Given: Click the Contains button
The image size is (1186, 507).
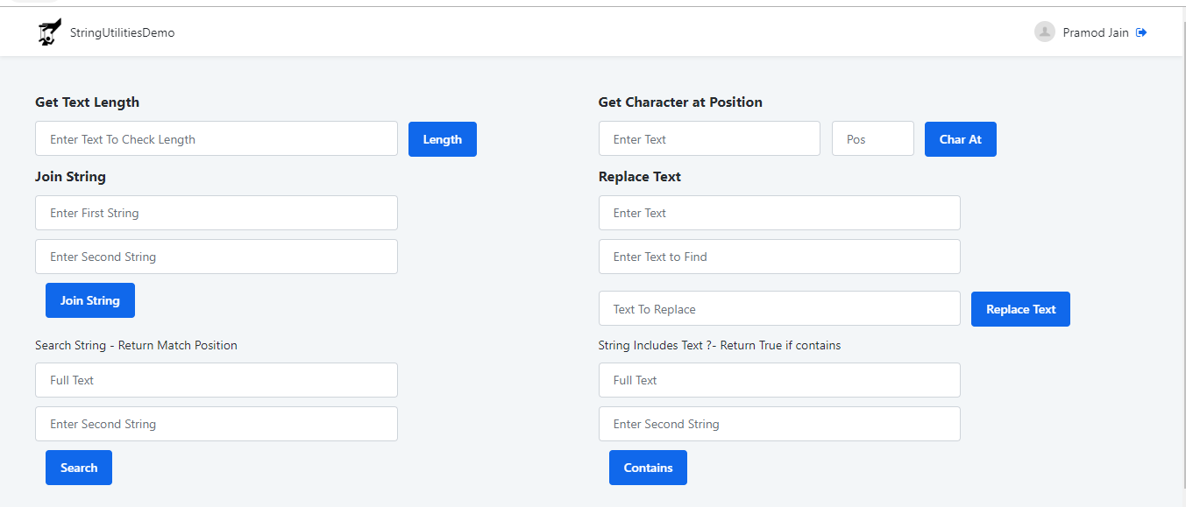Looking at the screenshot, I should click(x=648, y=468).
